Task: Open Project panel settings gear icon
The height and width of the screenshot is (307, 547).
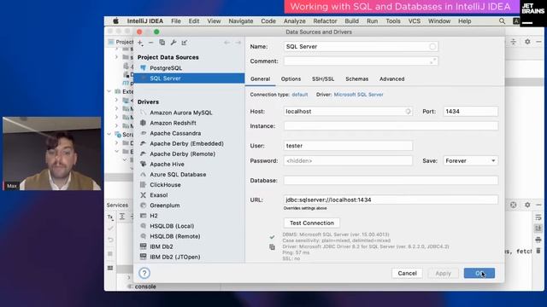Action: pyautogui.click(x=527, y=42)
